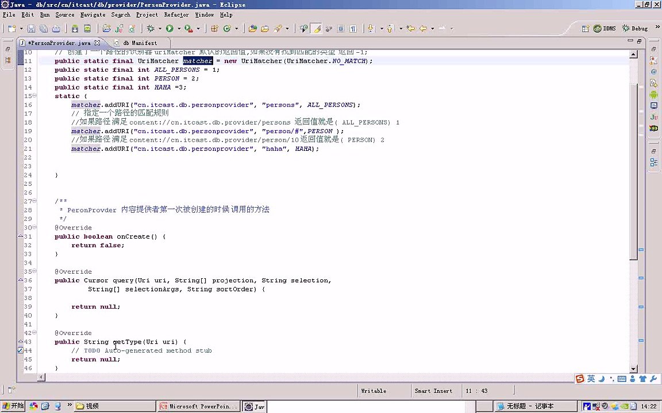Open the 视频 folder taskbar button
This screenshot has height=413, width=662.
point(115,406)
